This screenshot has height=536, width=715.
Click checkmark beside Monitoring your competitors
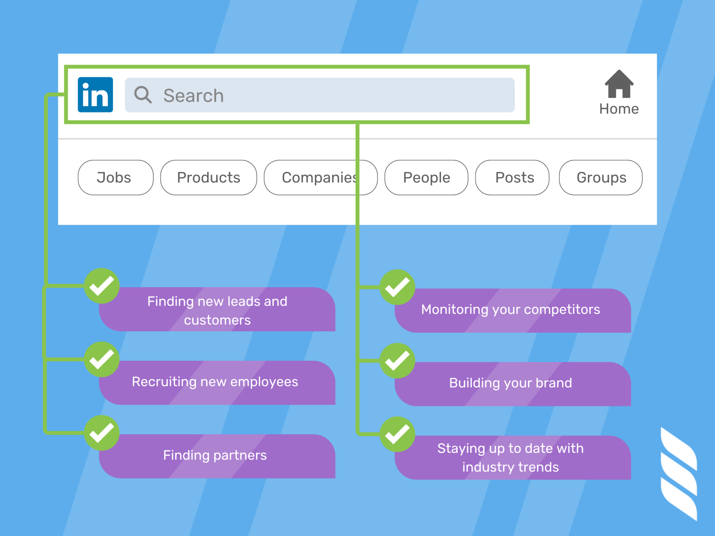coord(397,287)
